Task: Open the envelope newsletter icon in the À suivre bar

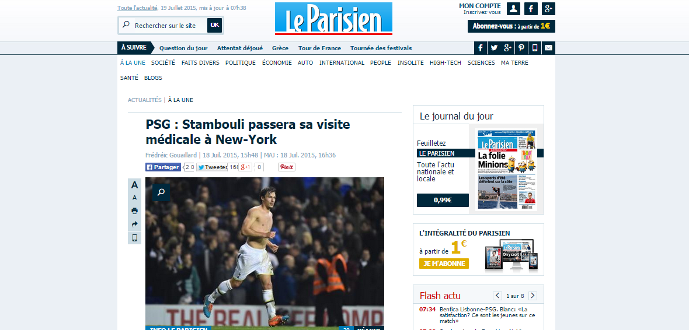Action: (548, 48)
